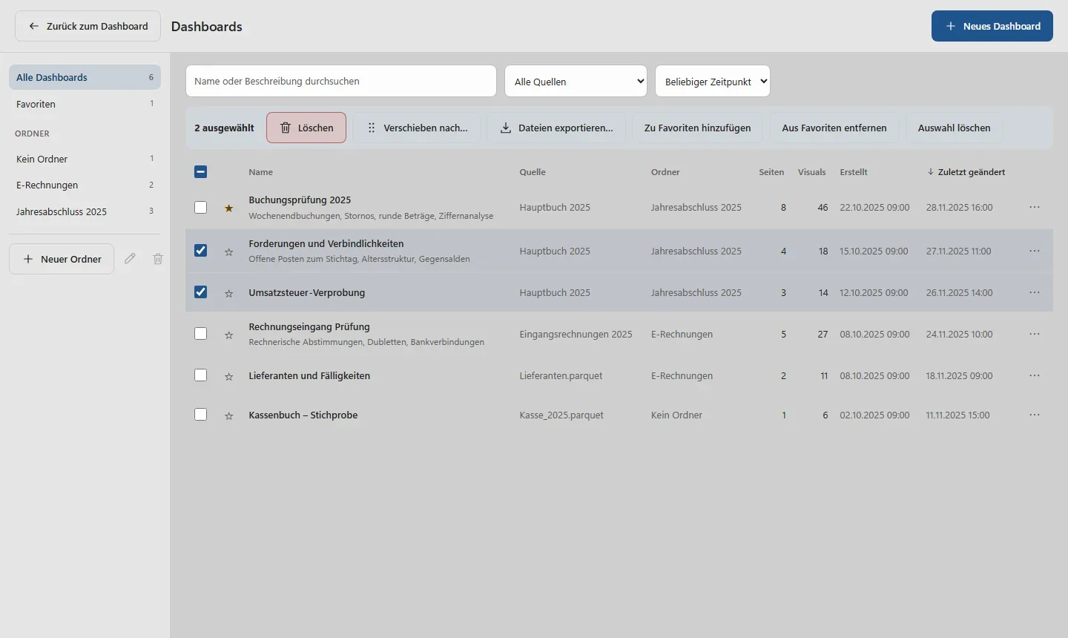Show Alle Dashboards in sidebar
Screen dimensions: 1068x638
click(85, 77)
